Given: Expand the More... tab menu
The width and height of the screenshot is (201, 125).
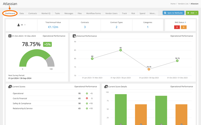Looking at the screenshot, I should tap(153, 13).
